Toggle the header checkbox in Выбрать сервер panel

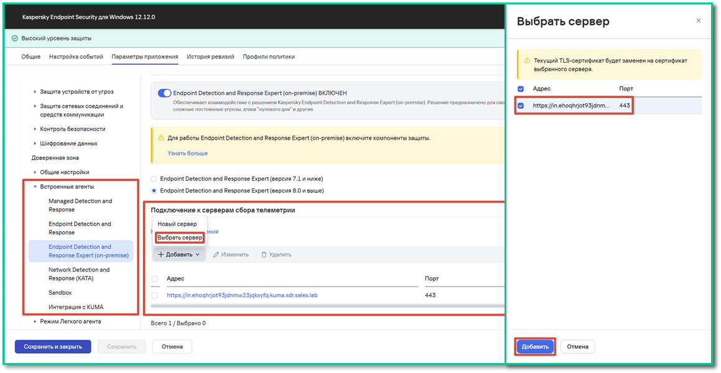coord(521,89)
